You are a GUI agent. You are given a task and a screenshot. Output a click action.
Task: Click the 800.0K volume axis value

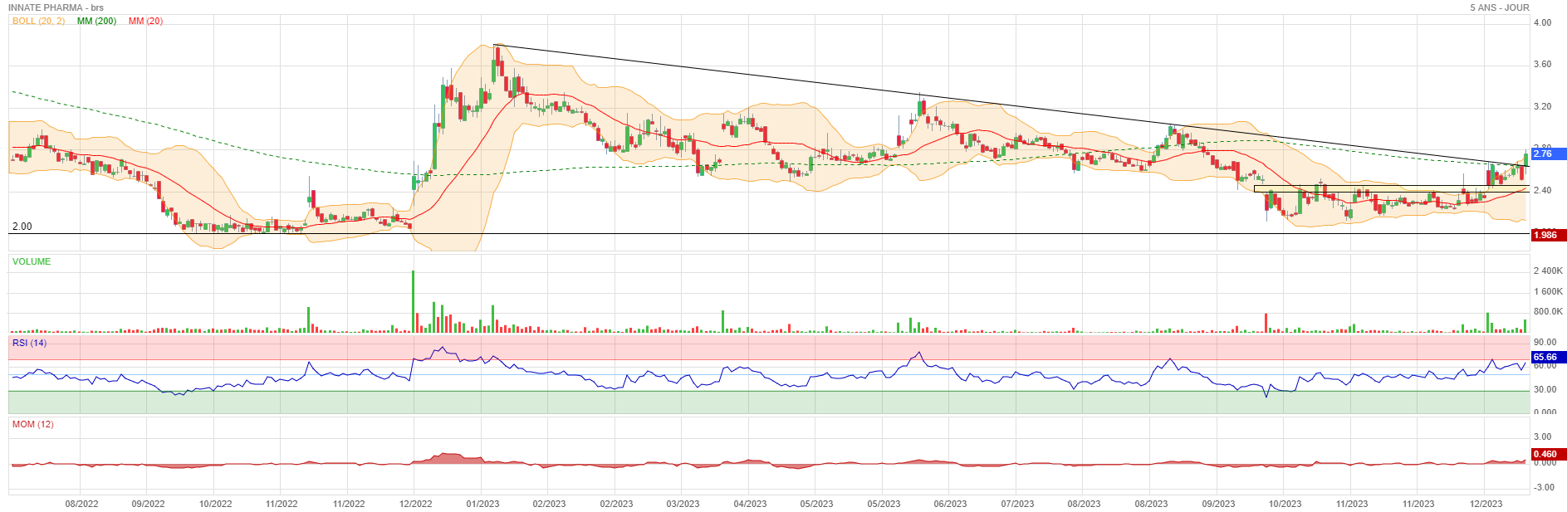1548,311
